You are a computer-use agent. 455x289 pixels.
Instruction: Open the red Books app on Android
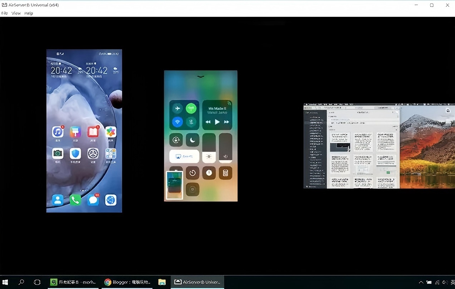pos(93,132)
